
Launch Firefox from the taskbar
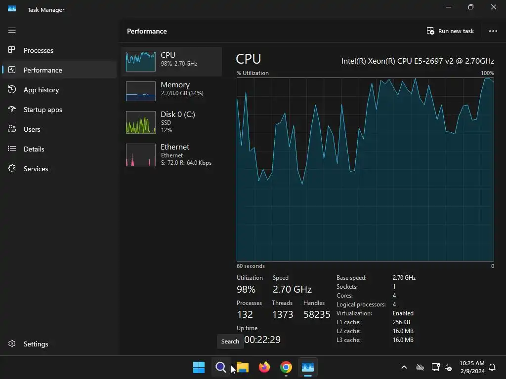coord(264,367)
